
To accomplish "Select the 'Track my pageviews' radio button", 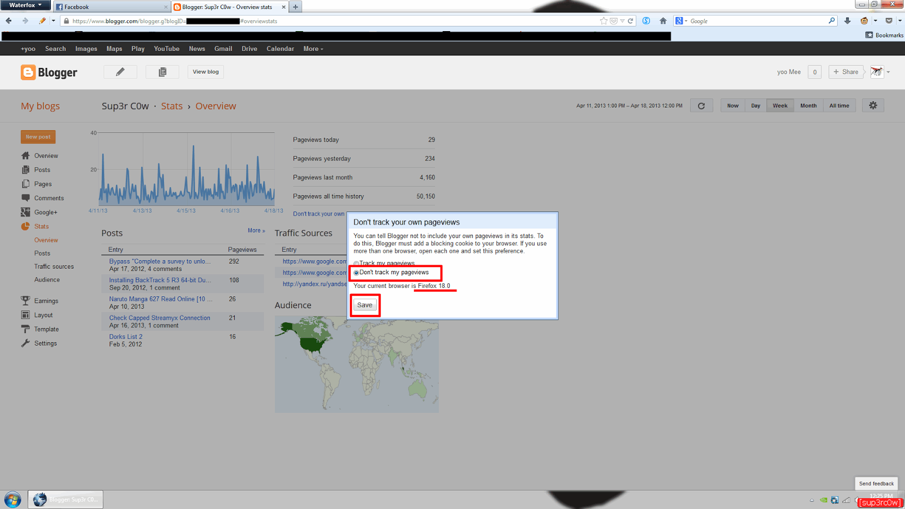I will (356, 264).
